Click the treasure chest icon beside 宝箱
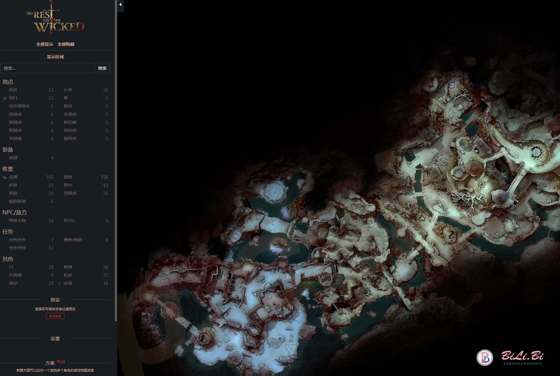The image size is (560, 376). click(5, 177)
